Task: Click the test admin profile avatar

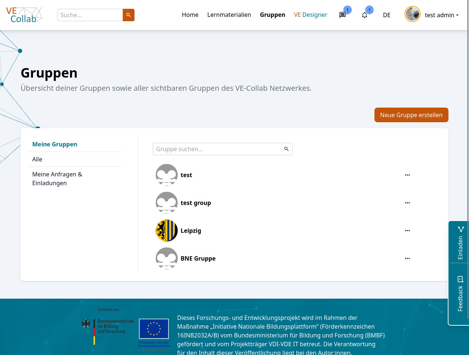Action: [x=413, y=14]
